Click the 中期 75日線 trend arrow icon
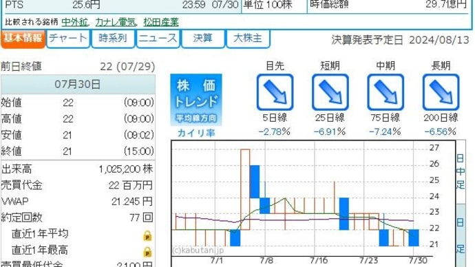Viewport: 475px width, 267px height. (386, 92)
